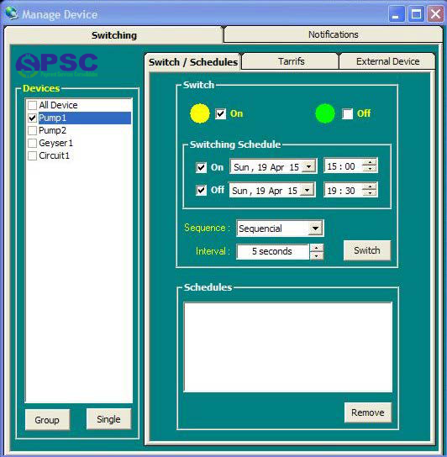Close the Manage Device window
The width and height of the screenshot is (447, 457).
tap(435, 14)
